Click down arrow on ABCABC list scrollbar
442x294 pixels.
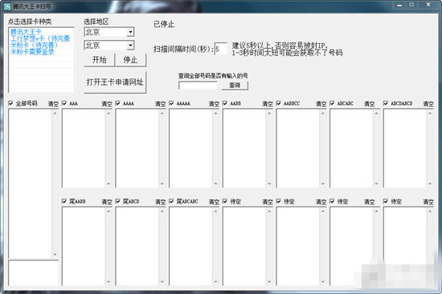(376, 183)
